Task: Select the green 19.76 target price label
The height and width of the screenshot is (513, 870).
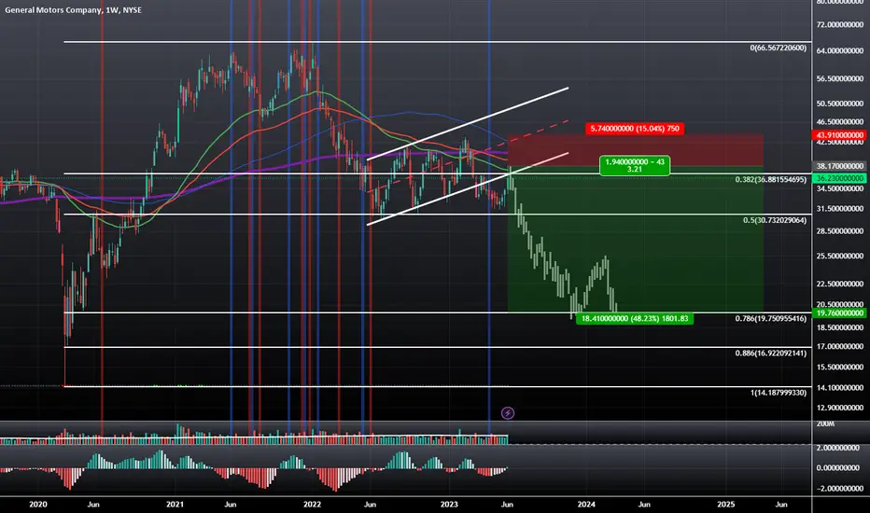Action: (839, 312)
